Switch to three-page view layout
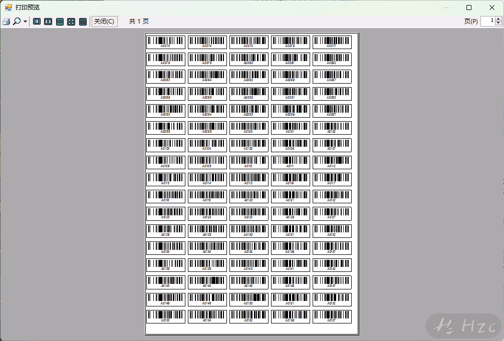Viewport: 504px width, 341px height. [60, 22]
